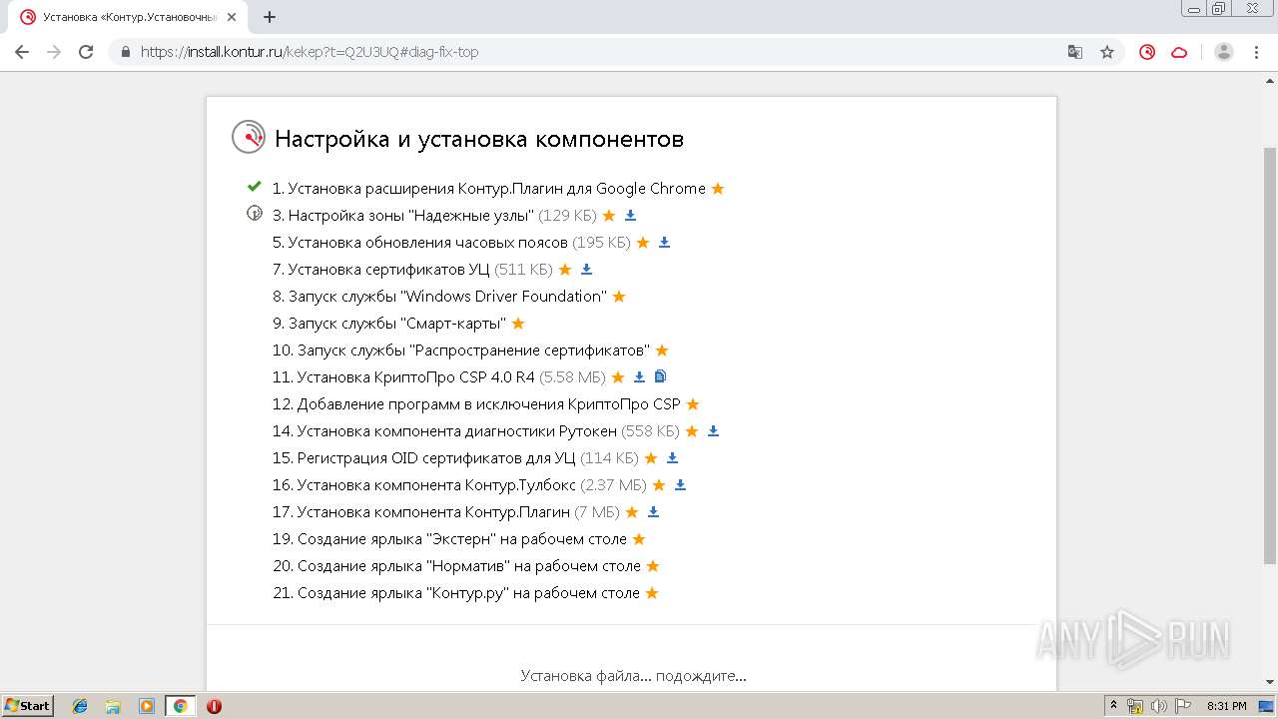Open Windows Explorer from the taskbar

(113, 706)
